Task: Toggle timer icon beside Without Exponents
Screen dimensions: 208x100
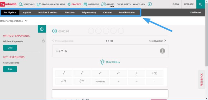Action: coord(43,41)
